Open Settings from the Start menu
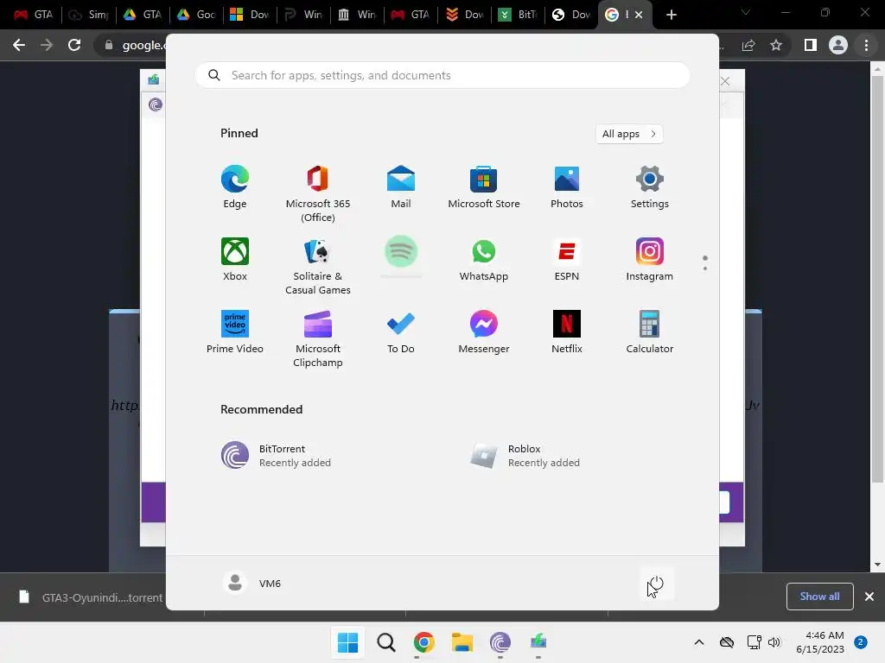 [650, 187]
